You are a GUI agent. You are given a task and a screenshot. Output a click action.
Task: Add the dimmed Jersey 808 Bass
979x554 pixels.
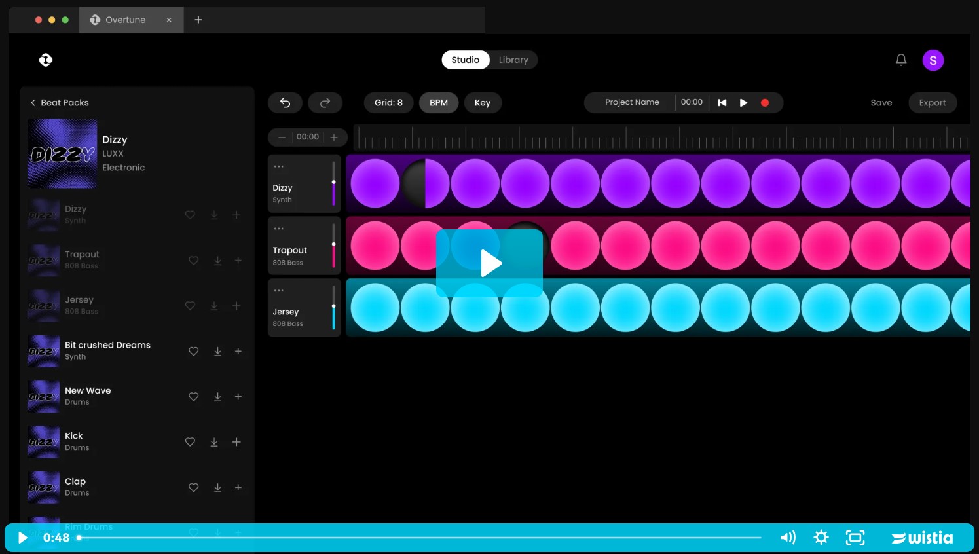pos(236,306)
